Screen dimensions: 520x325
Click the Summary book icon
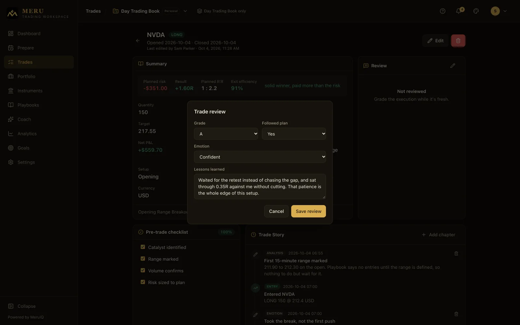[x=141, y=64]
